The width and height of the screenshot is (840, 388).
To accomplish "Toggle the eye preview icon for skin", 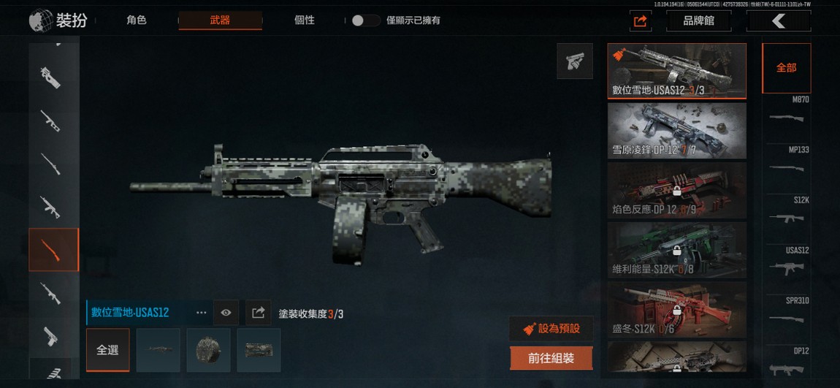I will coord(226,313).
